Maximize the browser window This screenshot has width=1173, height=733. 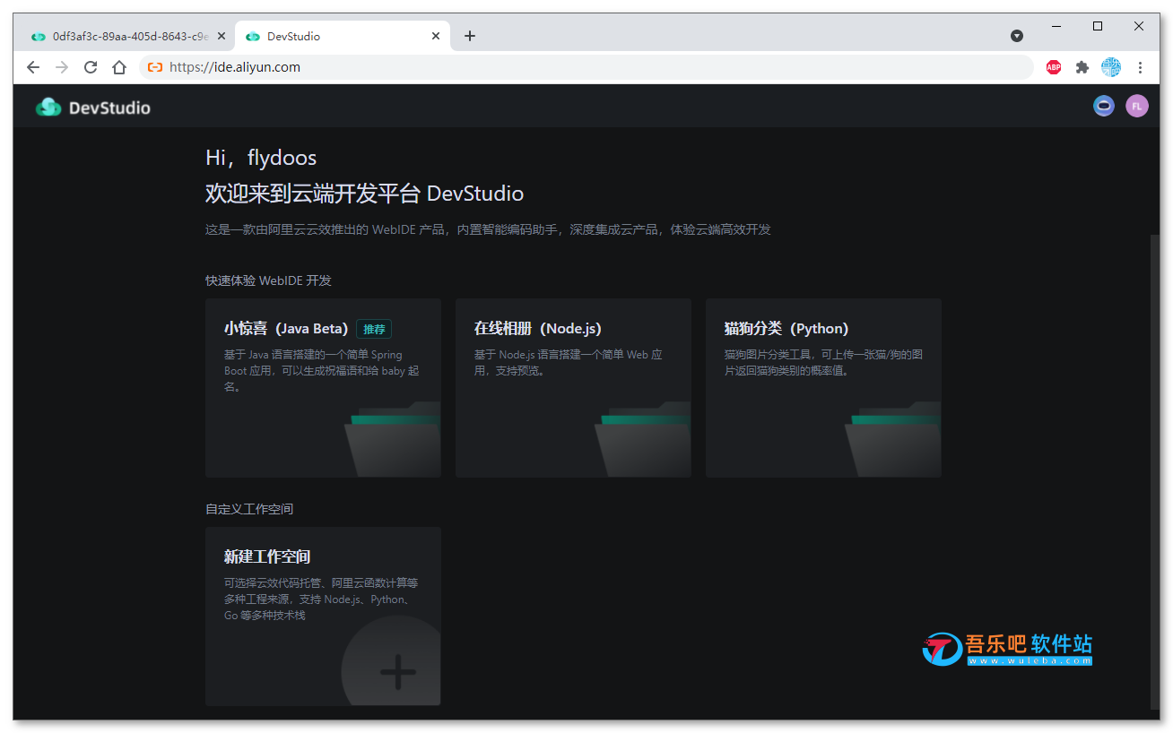click(x=1098, y=26)
